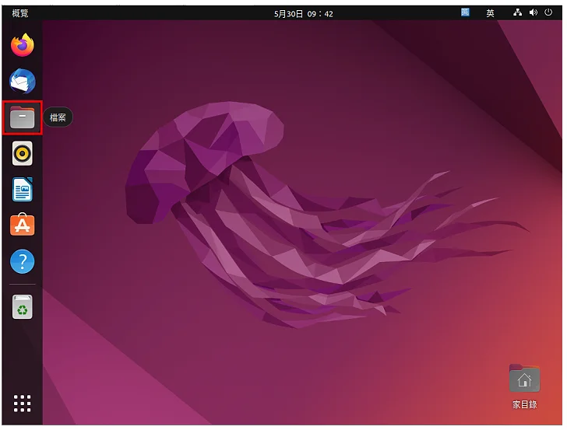Open the Trash bin in dock
This screenshot has width=567, height=430.
click(23, 307)
